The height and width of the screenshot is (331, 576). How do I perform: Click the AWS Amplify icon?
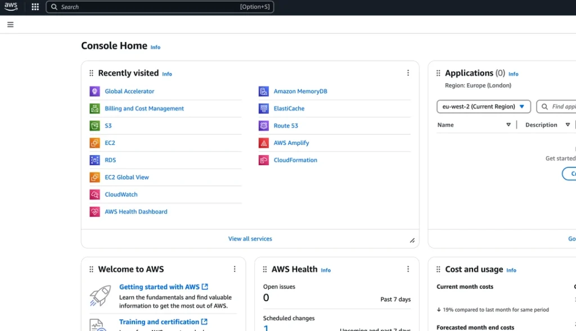pyautogui.click(x=263, y=143)
